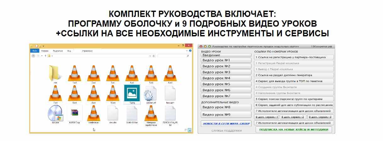Expand the Explorer ribbon chevron

[x=187, y=50]
